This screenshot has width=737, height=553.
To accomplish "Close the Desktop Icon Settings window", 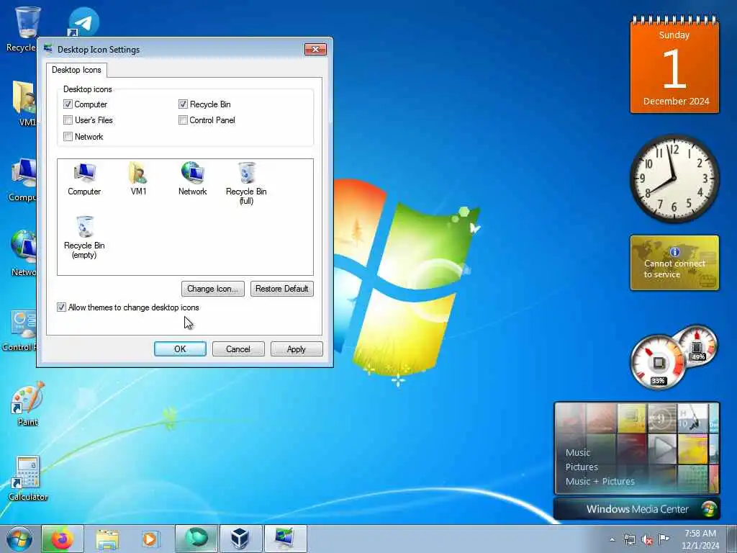I will tap(315, 50).
